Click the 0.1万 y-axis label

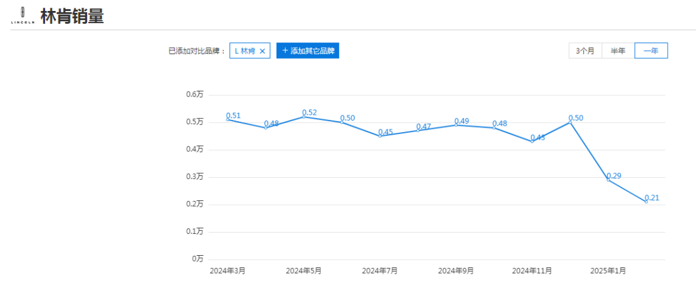[195, 231]
